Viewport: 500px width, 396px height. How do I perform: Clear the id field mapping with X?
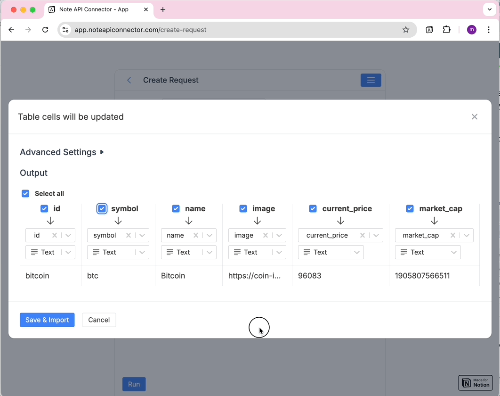coord(55,235)
